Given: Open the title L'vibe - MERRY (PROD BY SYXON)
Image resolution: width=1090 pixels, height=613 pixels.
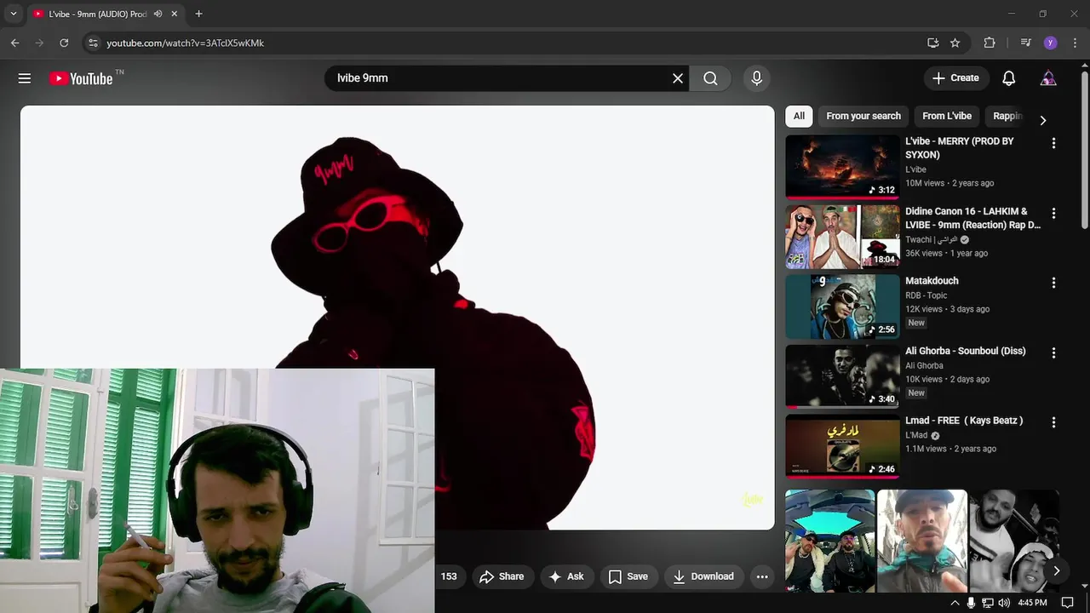Looking at the screenshot, I should click(959, 148).
